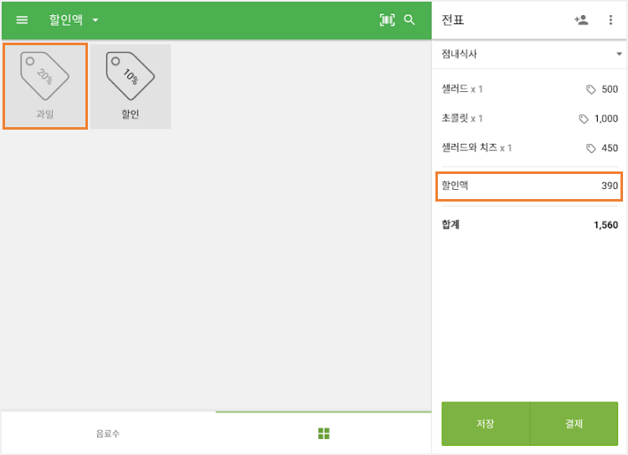Switch to the grid view page tab

pos(323,433)
